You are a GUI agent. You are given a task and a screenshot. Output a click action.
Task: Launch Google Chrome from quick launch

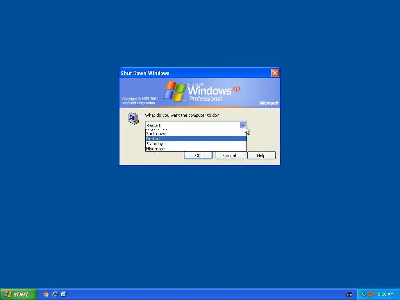[x=46, y=294]
